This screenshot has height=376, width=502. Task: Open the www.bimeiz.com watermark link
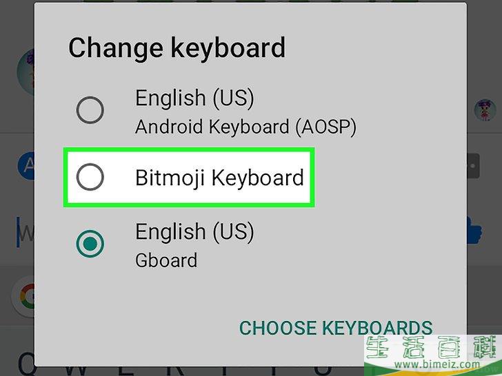(437, 364)
